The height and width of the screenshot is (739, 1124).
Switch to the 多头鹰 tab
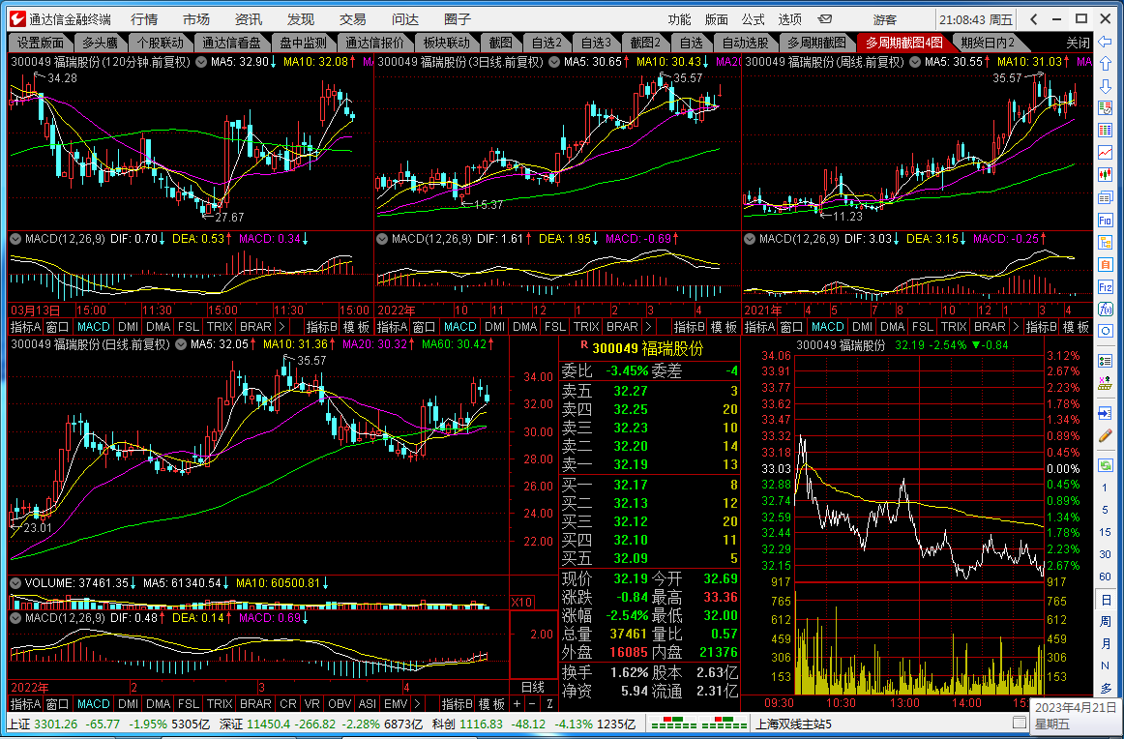point(100,43)
